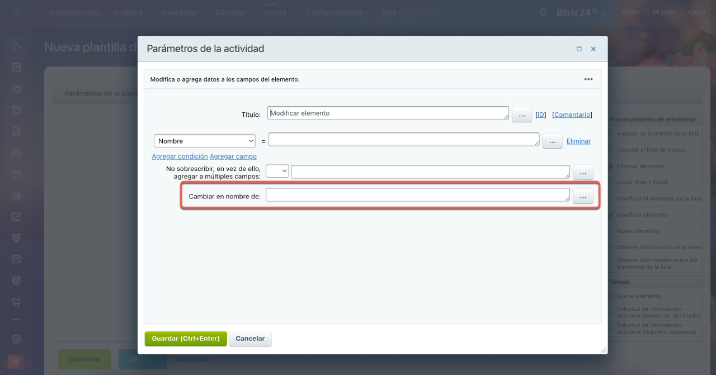
Task: Open the shopping cart icon in the sidebar
Action: tap(16, 302)
